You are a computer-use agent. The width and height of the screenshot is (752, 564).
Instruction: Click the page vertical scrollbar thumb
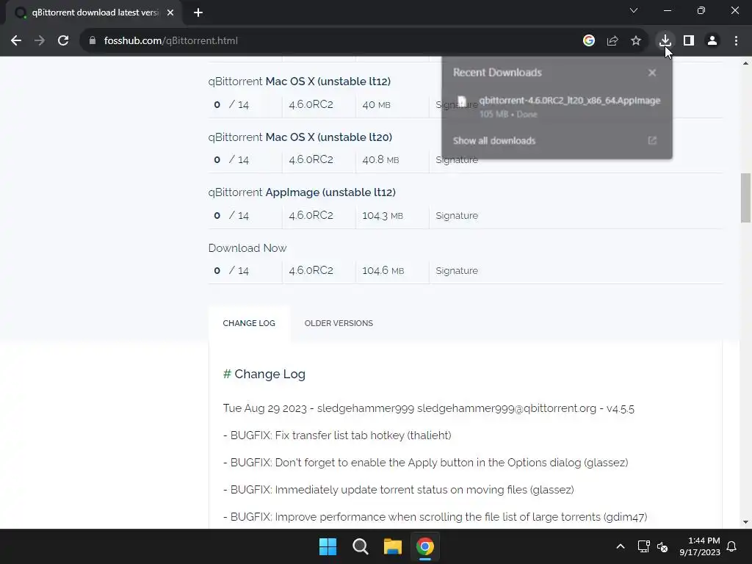[x=746, y=198]
